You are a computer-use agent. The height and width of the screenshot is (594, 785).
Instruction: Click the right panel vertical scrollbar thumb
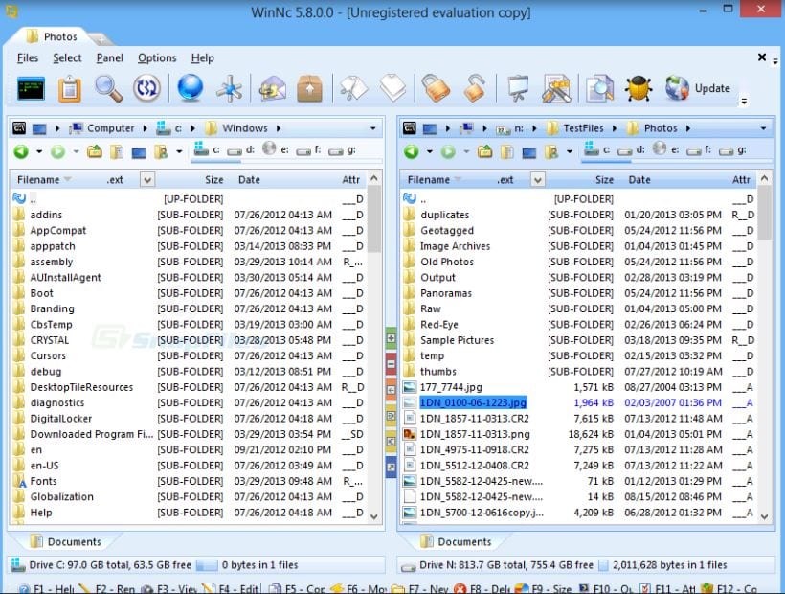[764, 214]
